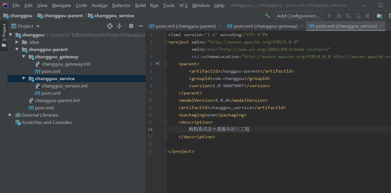The width and height of the screenshot is (391, 193).
Task: Select pom.xml under changgou_service
Action: 51,93
